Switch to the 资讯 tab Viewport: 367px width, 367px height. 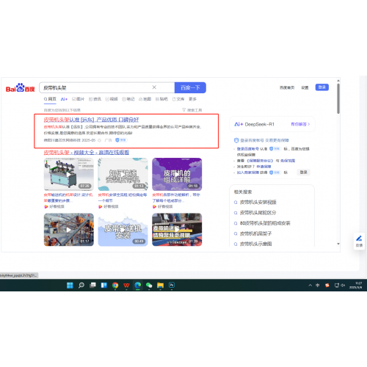[x=95, y=99]
